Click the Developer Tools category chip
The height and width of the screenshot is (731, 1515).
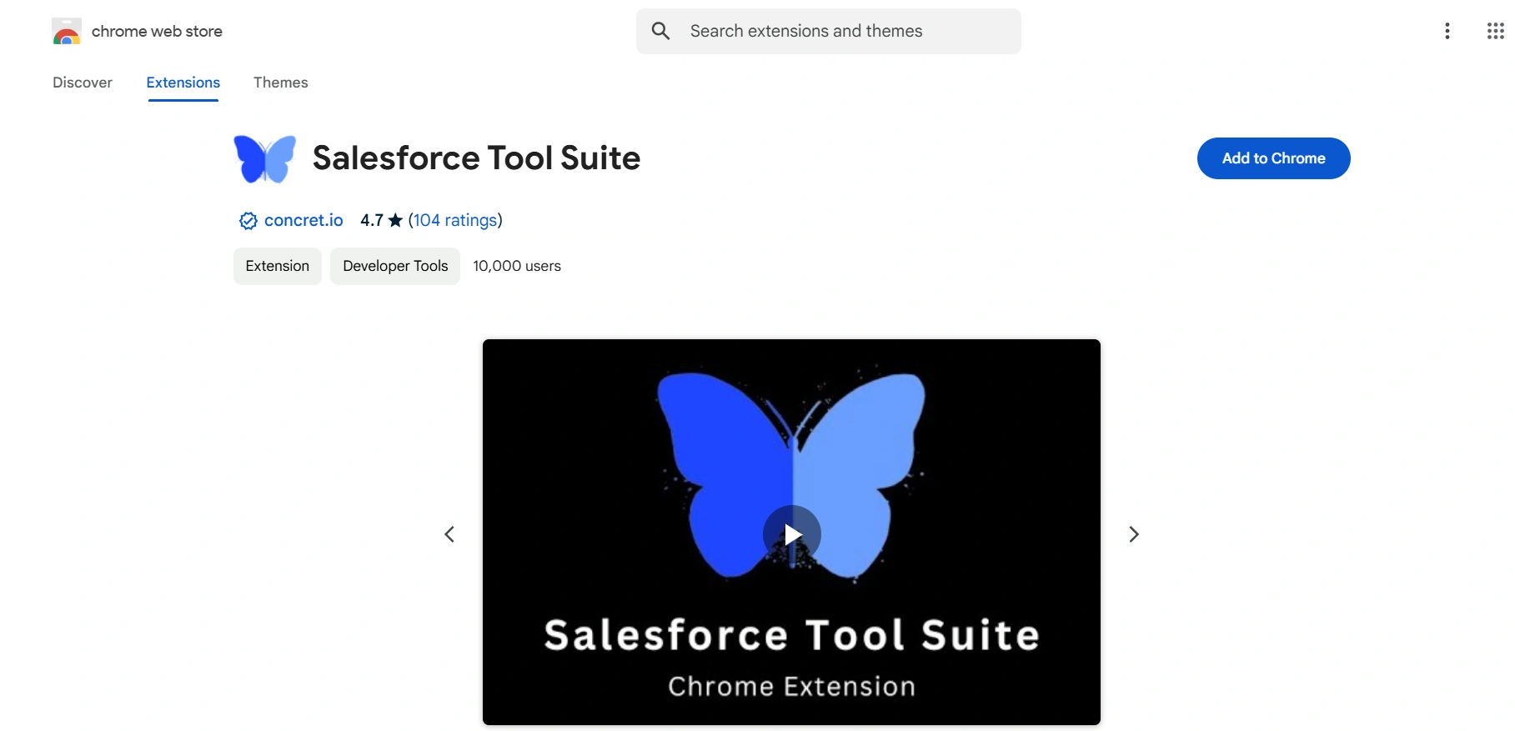[x=395, y=266]
